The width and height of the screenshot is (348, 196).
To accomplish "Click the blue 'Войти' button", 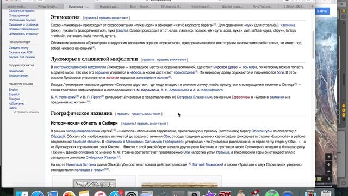I will pos(322,11).
